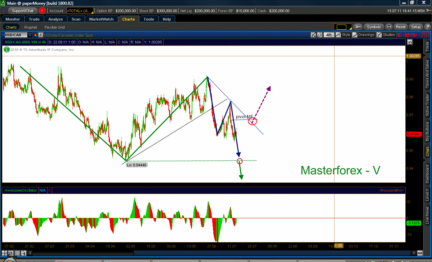Click the Setup button
432x262 pixels.
[x=416, y=27]
